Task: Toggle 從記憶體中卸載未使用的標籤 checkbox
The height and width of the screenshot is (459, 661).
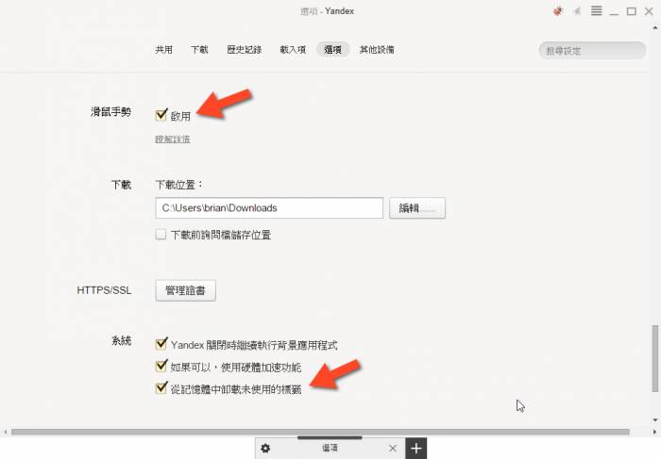Action: pos(161,387)
